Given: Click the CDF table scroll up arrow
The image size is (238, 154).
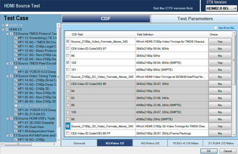Looking at the screenshot, I should click(234, 33).
